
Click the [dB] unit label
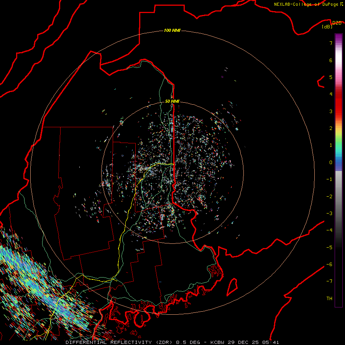tap(327, 27)
